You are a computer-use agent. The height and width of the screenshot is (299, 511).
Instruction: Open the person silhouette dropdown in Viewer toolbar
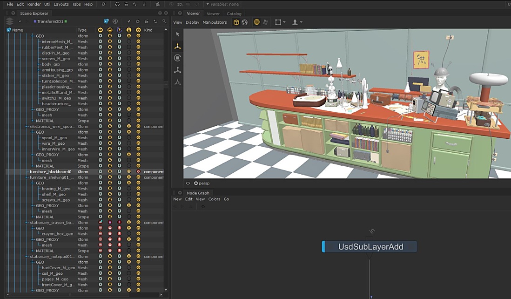(297, 22)
